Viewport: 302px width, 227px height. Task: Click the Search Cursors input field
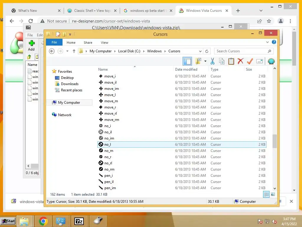244,51
